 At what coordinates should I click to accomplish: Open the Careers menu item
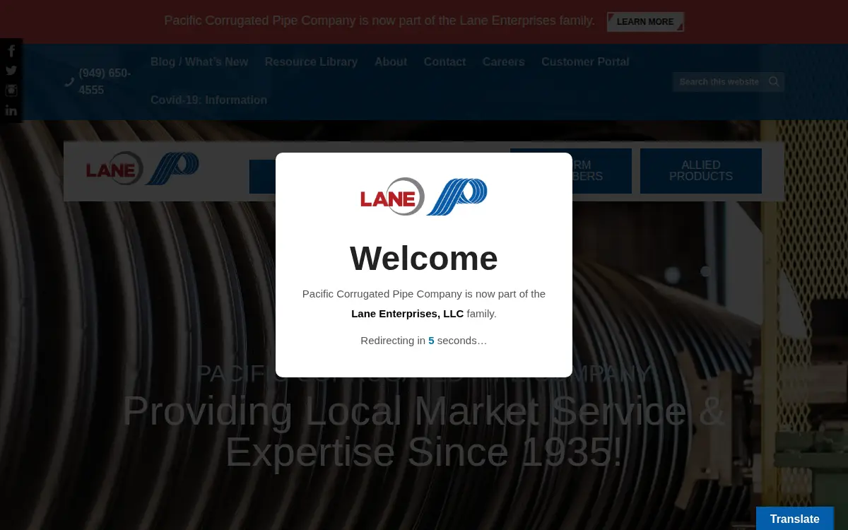click(x=503, y=62)
